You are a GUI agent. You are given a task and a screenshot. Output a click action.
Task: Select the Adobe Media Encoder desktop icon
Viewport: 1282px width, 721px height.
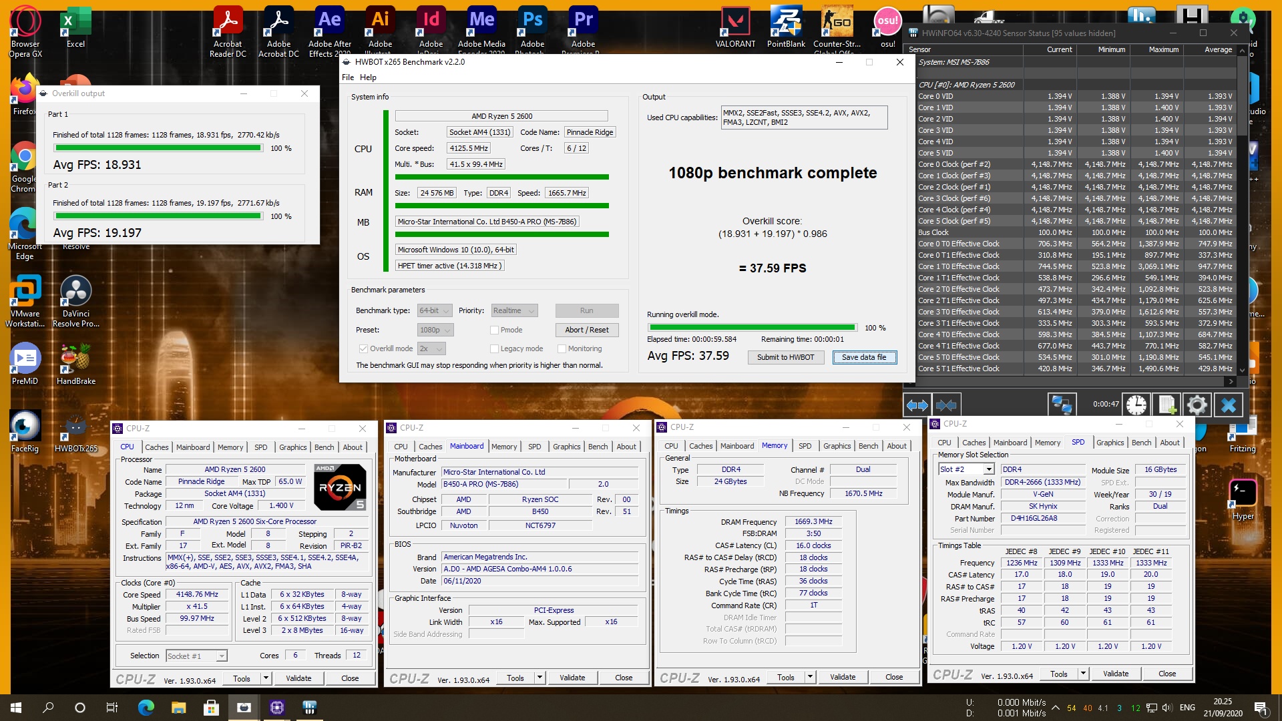pyautogui.click(x=481, y=30)
